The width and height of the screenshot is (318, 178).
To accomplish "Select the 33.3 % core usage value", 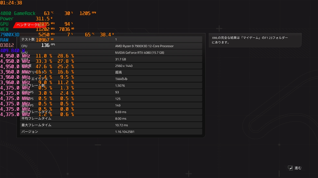I will [x=44, y=61].
